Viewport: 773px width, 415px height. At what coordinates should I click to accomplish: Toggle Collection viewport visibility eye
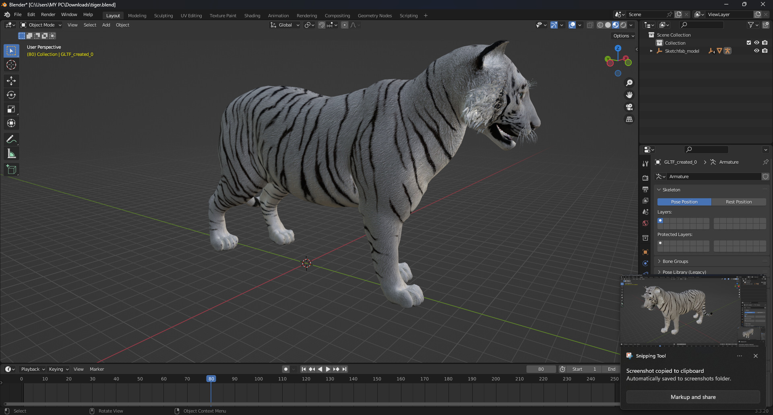(x=756, y=43)
